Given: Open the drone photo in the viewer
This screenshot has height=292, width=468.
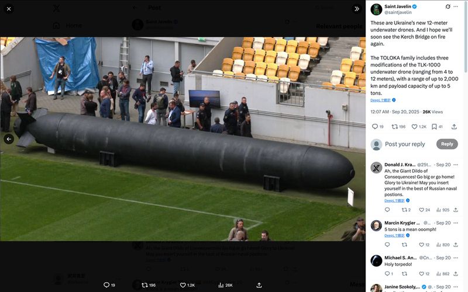Looking at the screenshot, I should (x=183, y=139).
